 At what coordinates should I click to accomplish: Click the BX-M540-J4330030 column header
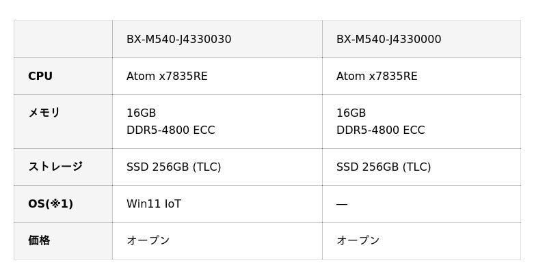[178, 40]
